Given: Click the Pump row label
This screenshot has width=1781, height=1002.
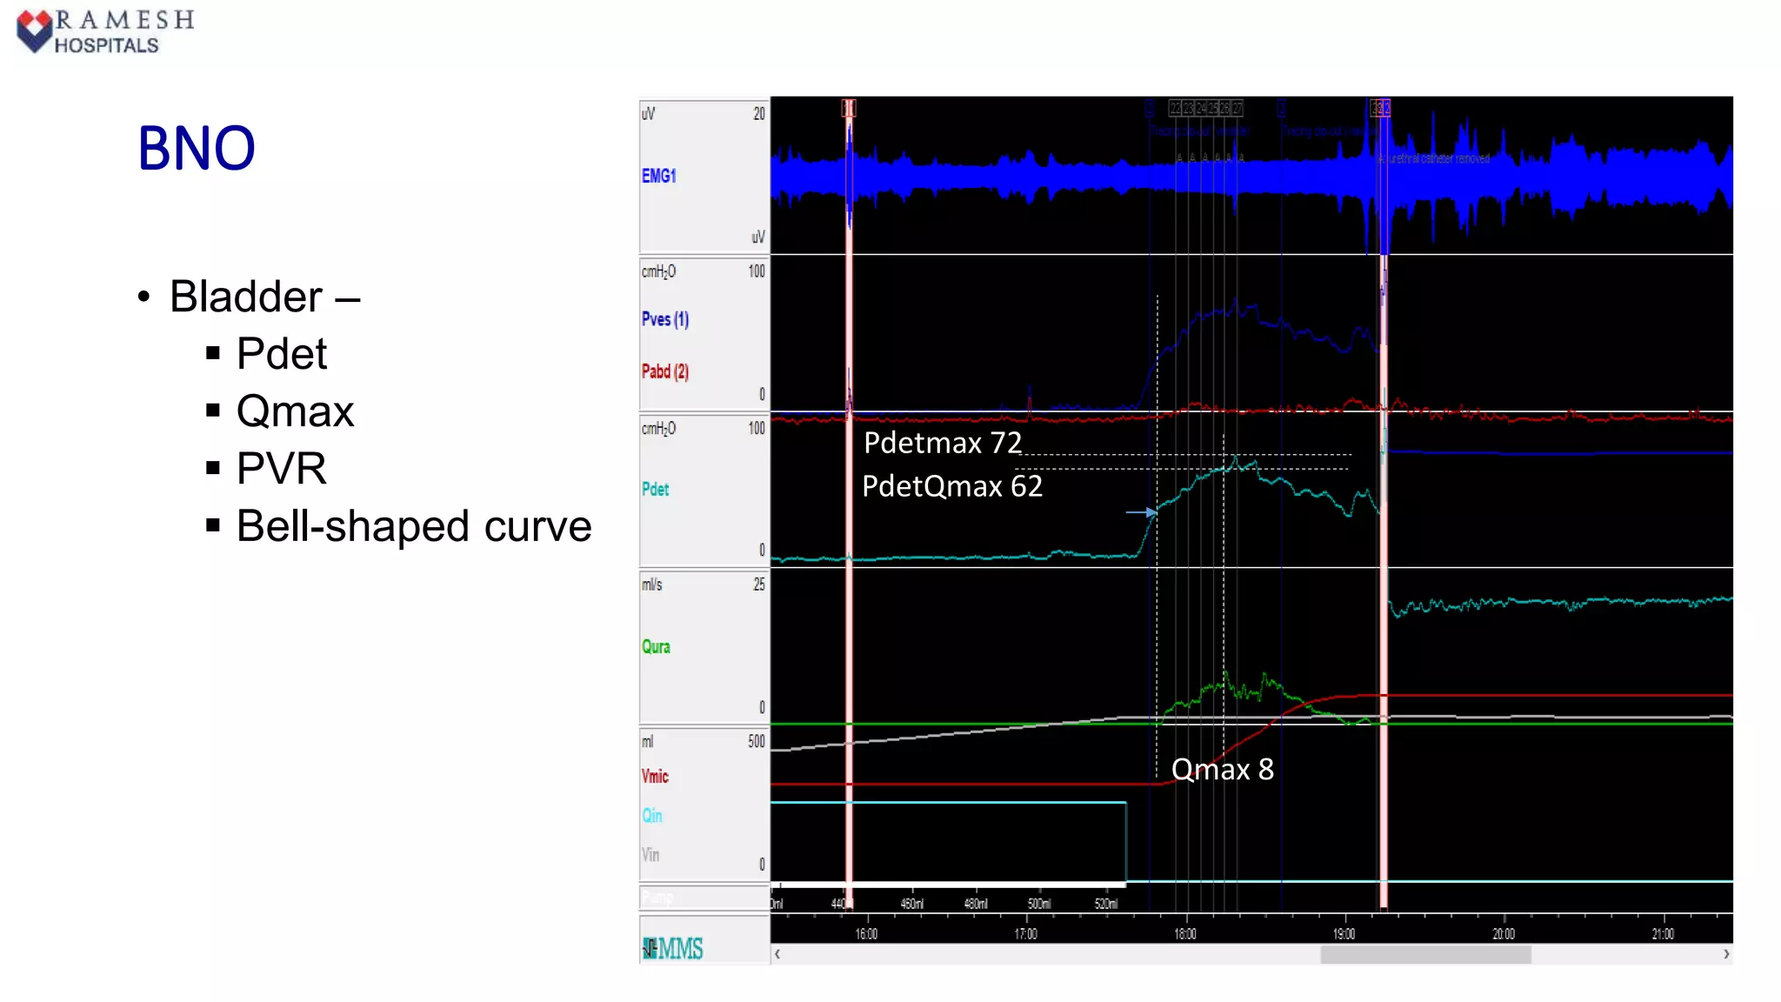Looking at the screenshot, I should (657, 898).
